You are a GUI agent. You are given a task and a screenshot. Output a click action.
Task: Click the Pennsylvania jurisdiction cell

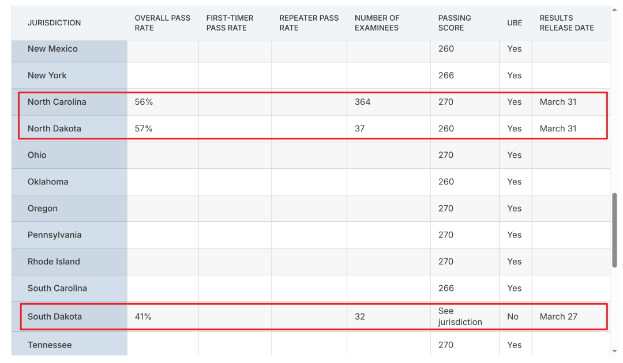[54, 235]
